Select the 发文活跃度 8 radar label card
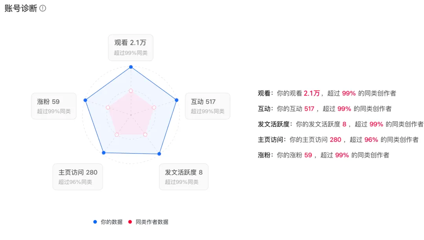 pyautogui.click(x=184, y=177)
